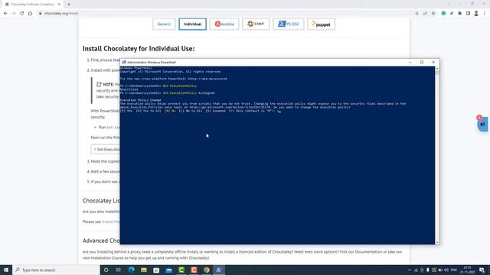Select the Individual install tab
The height and width of the screenshot is (275, 490).
tap(192, 24)
